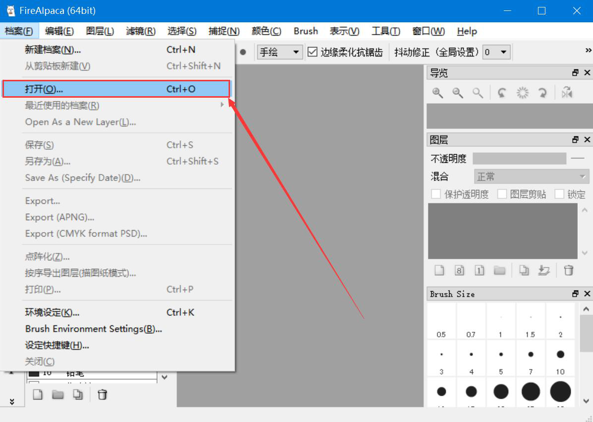Click Brush Size scrollbar up arrow
Image resolution: width=593 pixels, height=422 pixels.
coord(586,309)
